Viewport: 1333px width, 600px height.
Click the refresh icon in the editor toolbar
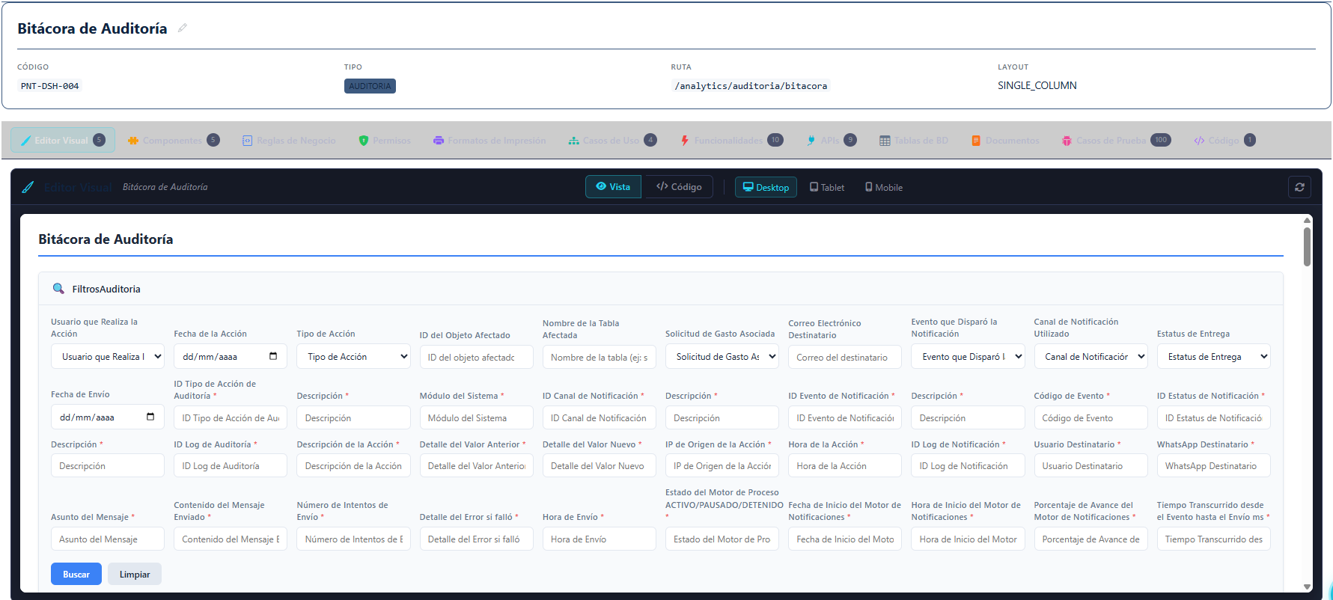coord(1299,187)
